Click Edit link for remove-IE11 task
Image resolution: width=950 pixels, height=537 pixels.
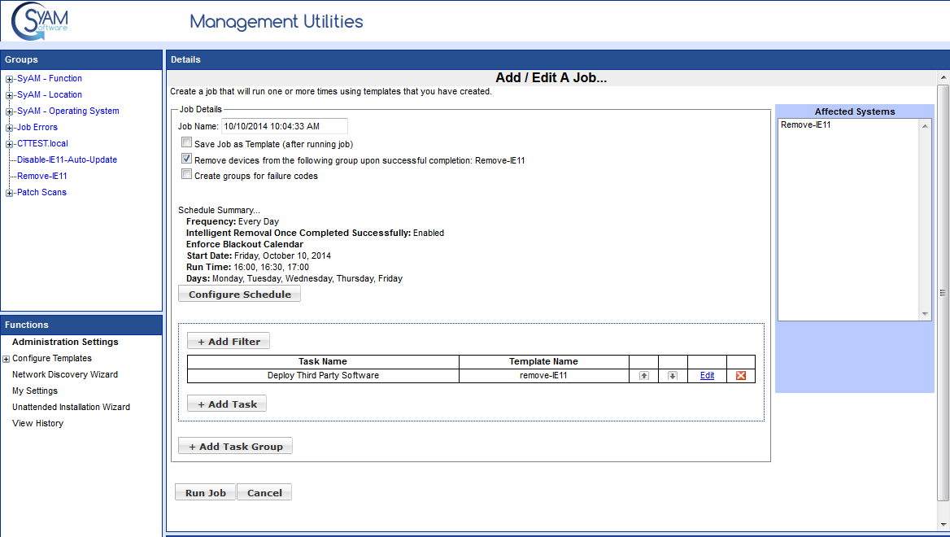click(707, 376)
